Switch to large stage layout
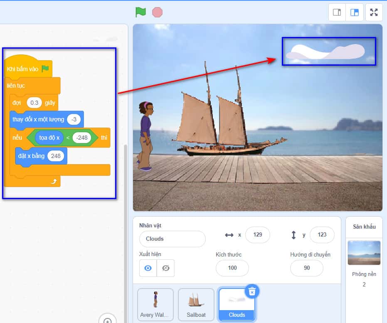387x323 pixels. click(x=355, y=12)
